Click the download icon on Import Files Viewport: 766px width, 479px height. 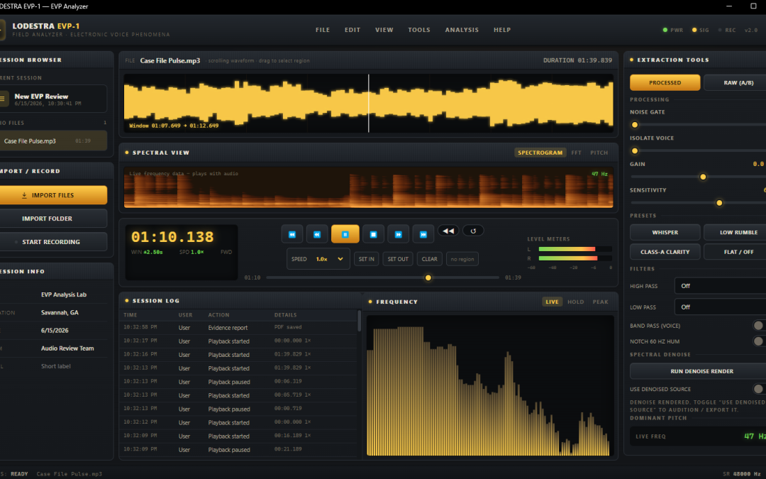coord(24,196)
